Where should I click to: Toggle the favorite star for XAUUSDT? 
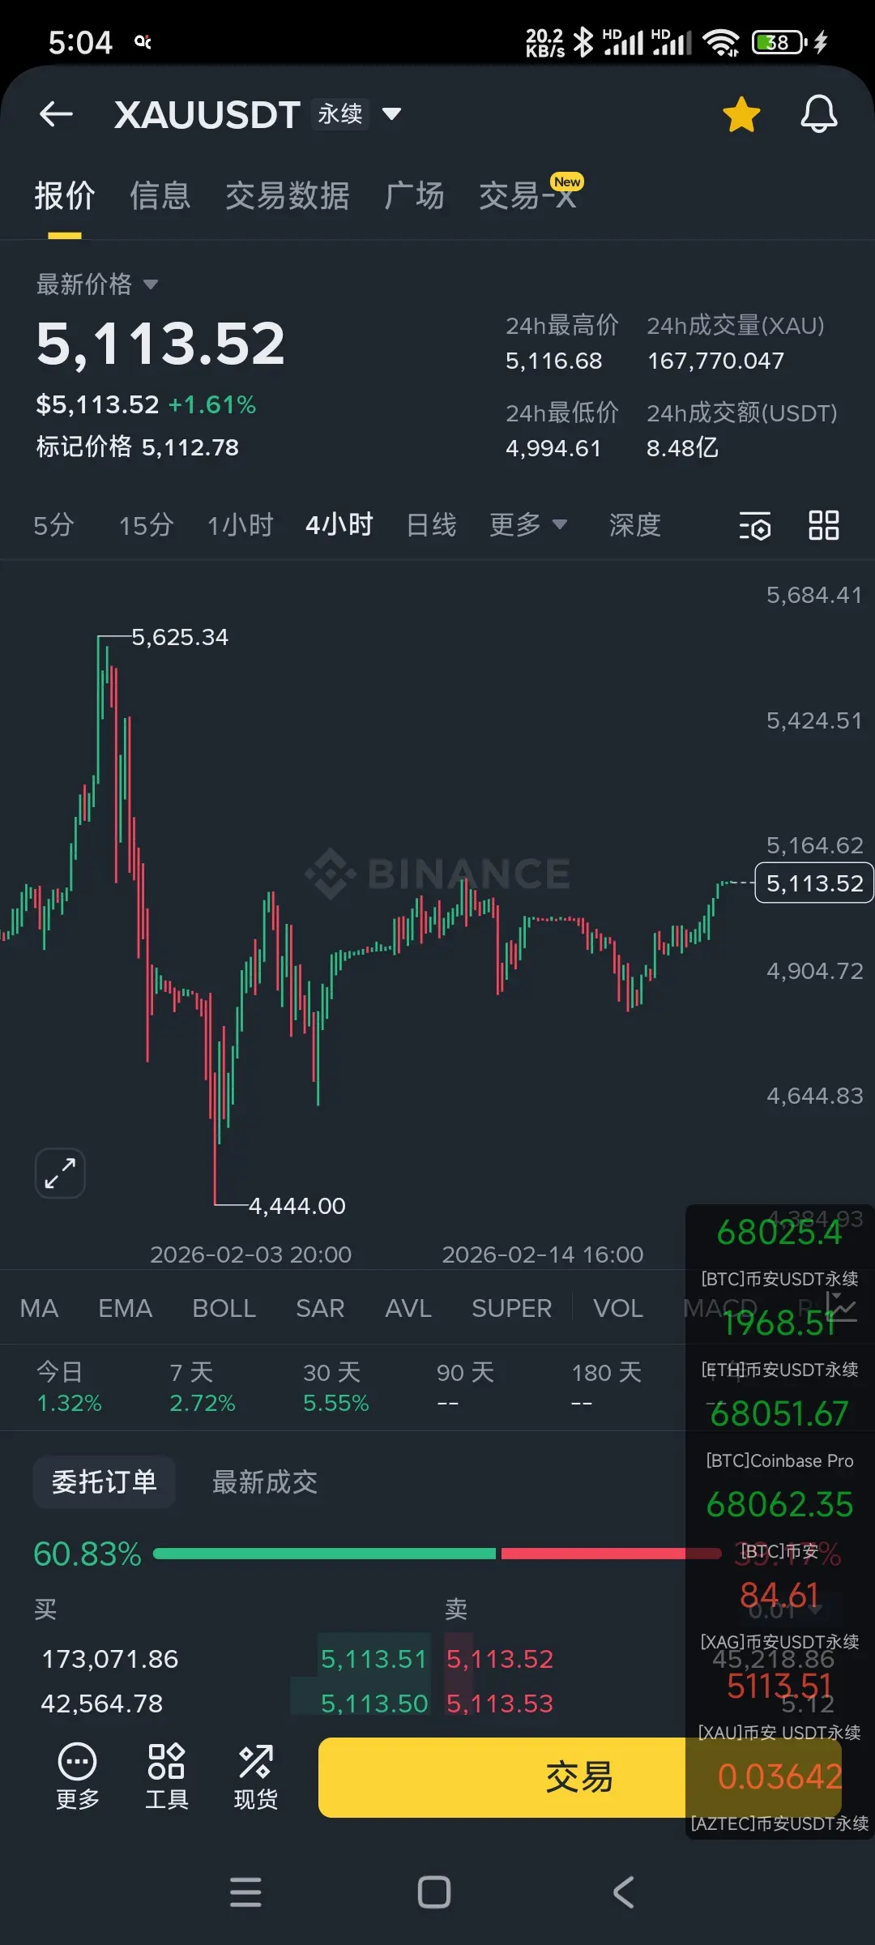[741, 114]
